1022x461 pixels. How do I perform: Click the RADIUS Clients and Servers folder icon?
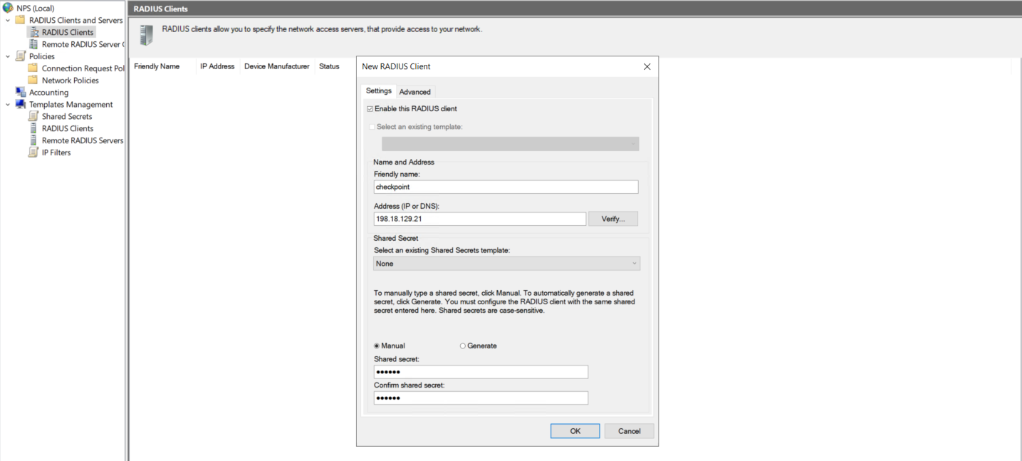click(20, 20)
